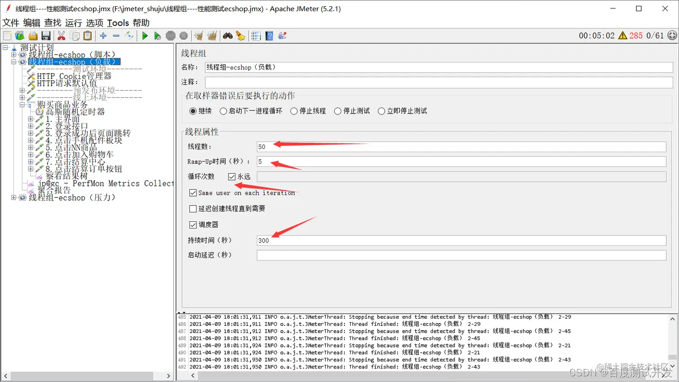
Task: Open the 编辑 menu
Action: [31, 23]
